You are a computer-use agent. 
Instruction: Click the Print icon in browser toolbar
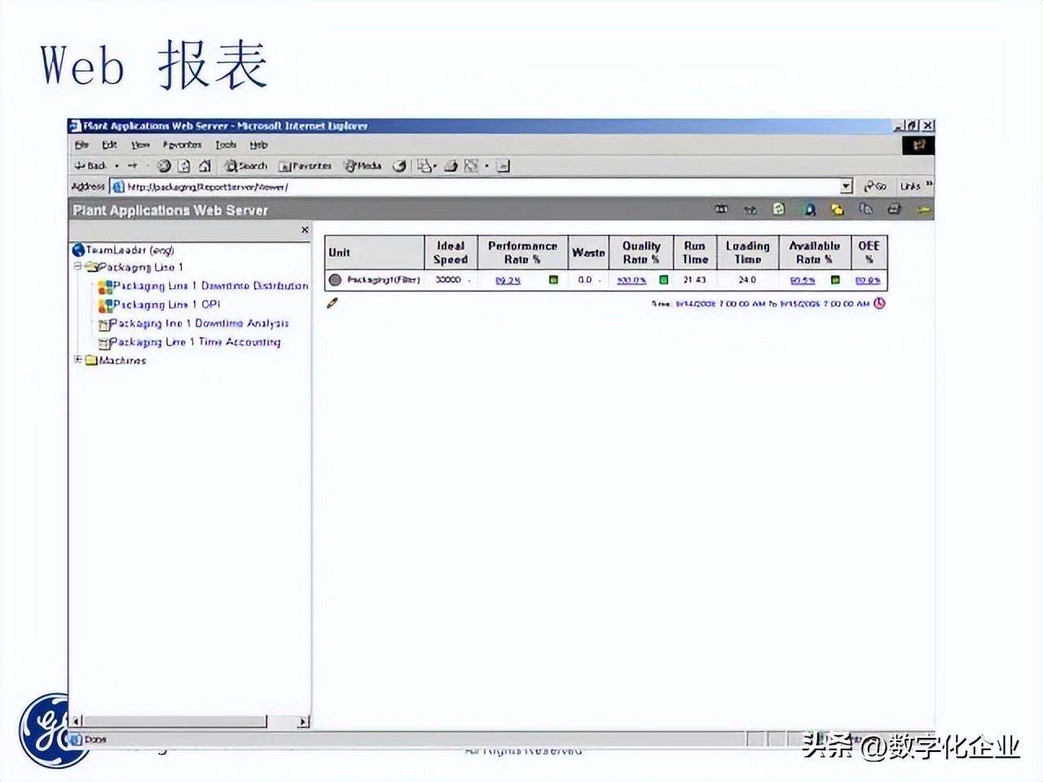451,165
